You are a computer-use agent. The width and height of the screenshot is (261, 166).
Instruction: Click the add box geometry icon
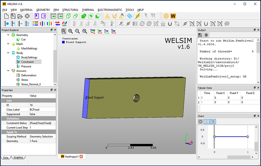click(69, 16)
